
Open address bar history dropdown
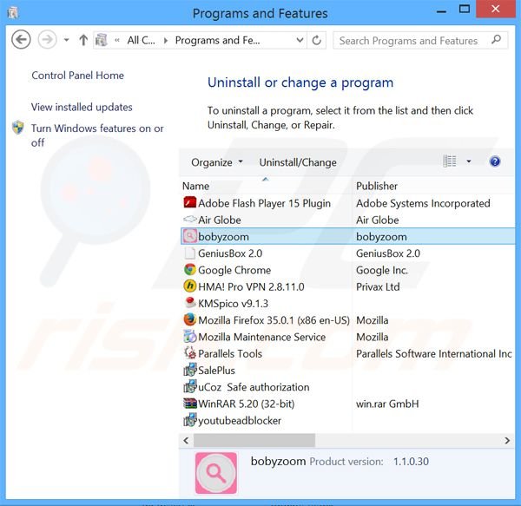[300, 40]
